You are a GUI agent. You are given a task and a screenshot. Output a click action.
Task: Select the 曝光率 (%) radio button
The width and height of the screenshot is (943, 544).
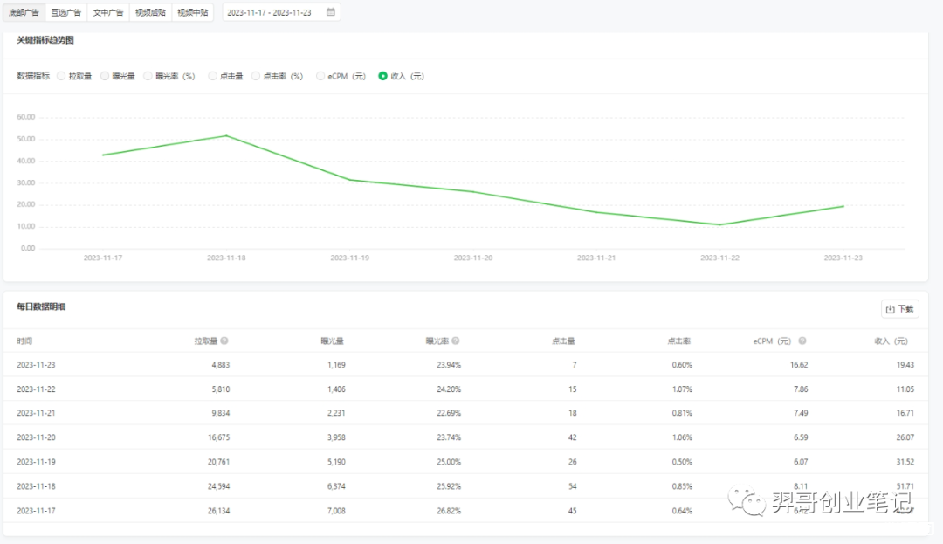coord(148,76)
